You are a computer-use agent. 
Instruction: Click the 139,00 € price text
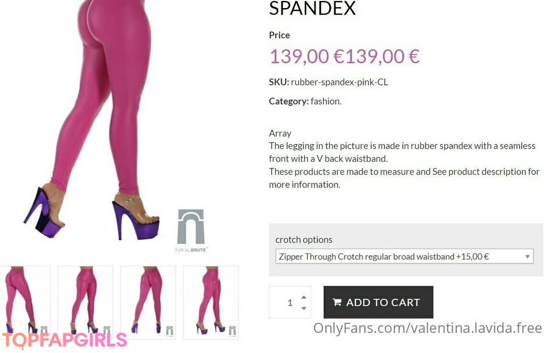[344, 57]
